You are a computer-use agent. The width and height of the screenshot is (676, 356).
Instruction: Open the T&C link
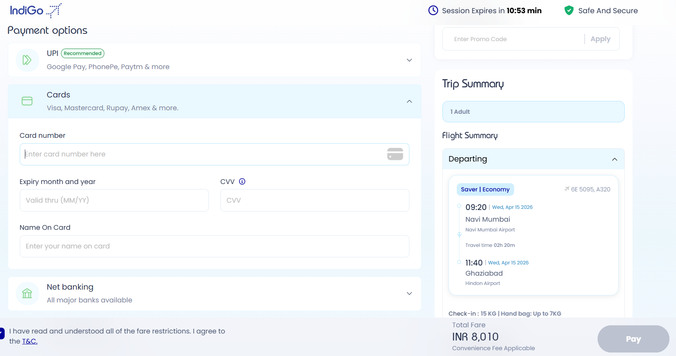(29, 341)
